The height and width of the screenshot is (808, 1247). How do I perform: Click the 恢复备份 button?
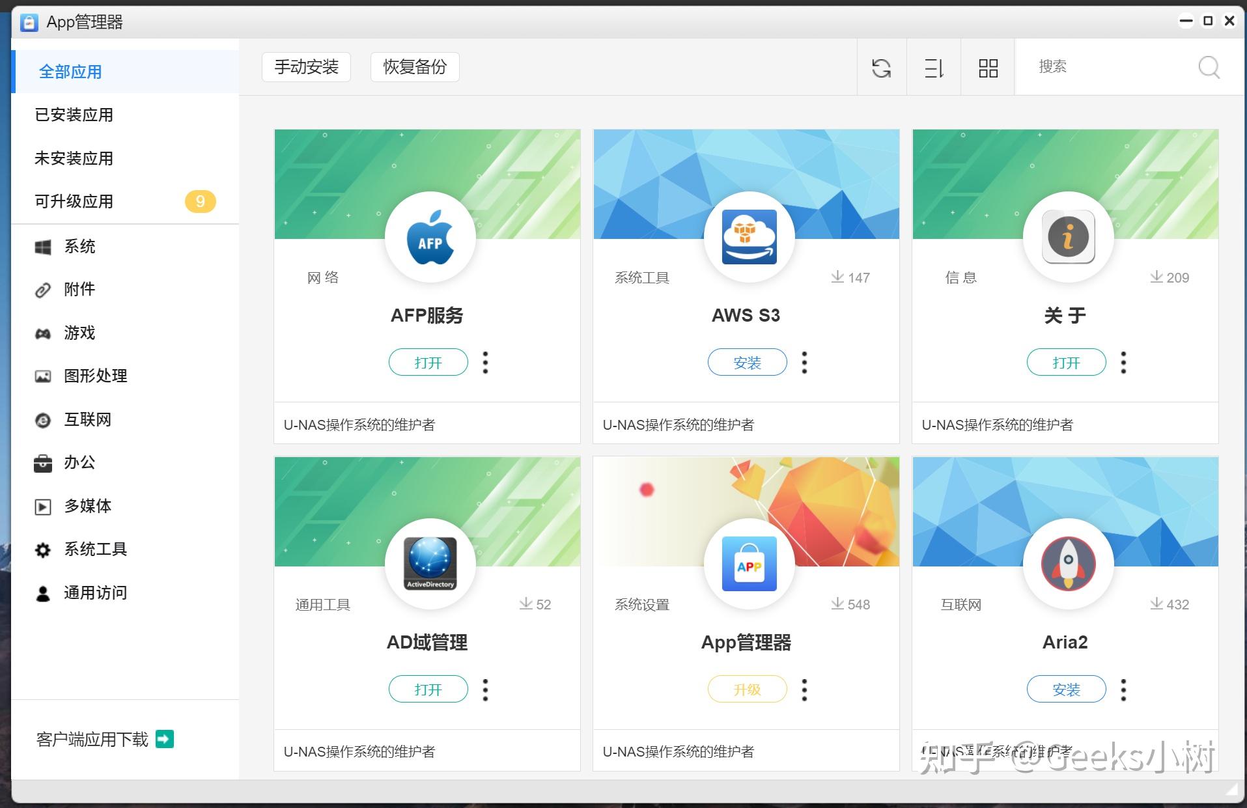pos(415,67)
